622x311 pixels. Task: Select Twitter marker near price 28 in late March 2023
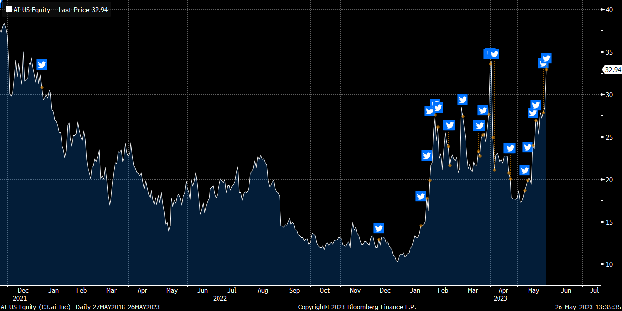[483, 111]
